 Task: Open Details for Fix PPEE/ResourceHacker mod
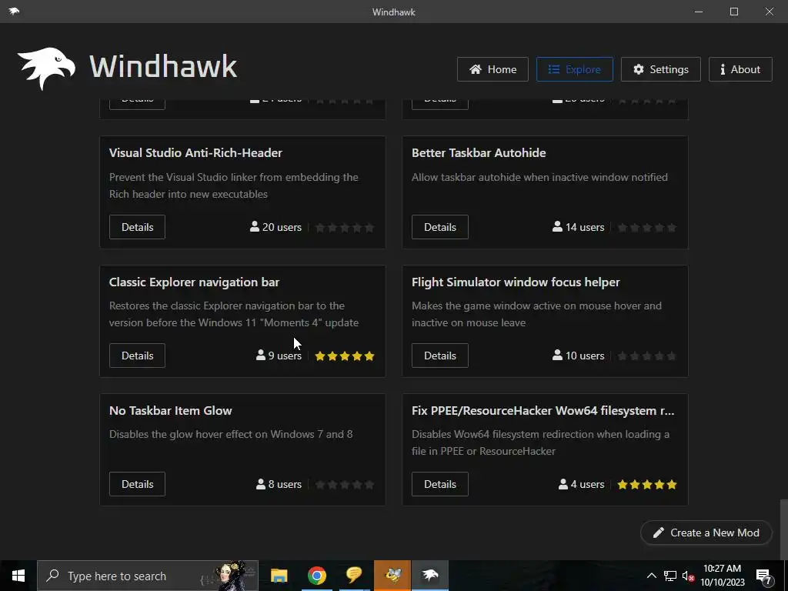click(439, 485)
